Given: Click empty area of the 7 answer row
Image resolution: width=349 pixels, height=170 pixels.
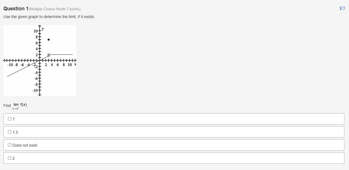Looking at the screenshot, I should (179, 119).
